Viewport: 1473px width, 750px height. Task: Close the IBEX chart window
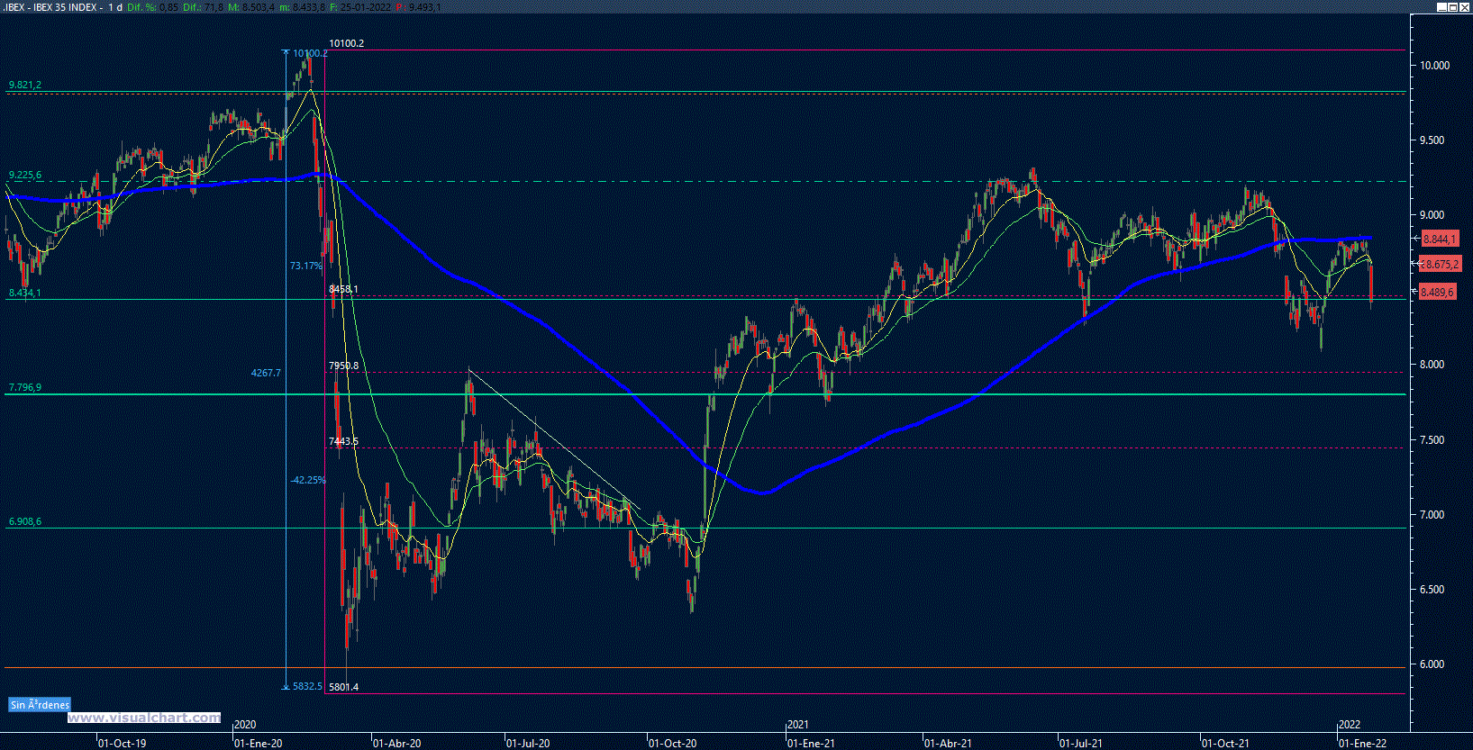click(1465, 7)
